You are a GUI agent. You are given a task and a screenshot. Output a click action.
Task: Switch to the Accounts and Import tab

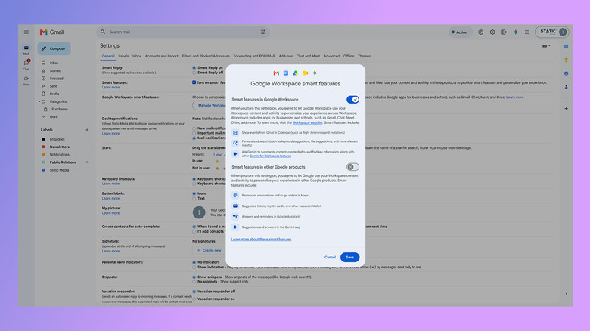(161, 56)
